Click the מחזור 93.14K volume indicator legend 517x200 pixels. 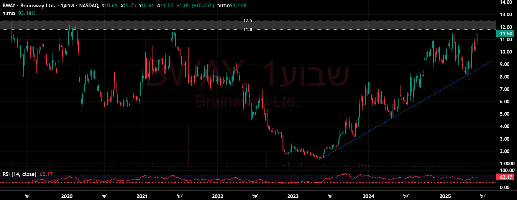[x=19, y=13]
